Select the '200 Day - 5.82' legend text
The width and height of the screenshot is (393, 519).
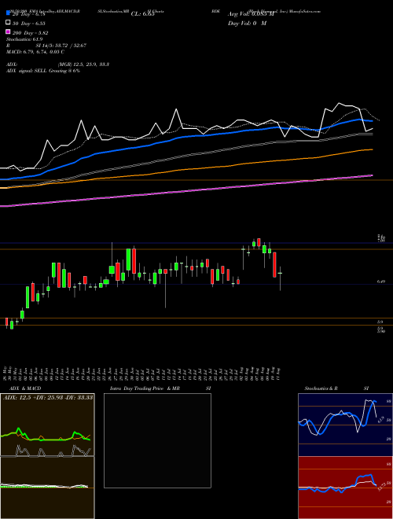click(31, 33)
